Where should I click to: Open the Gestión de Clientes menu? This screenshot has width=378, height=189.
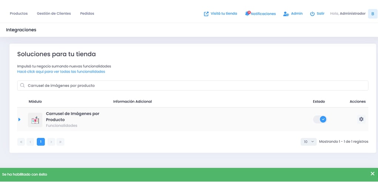(54, 13)
